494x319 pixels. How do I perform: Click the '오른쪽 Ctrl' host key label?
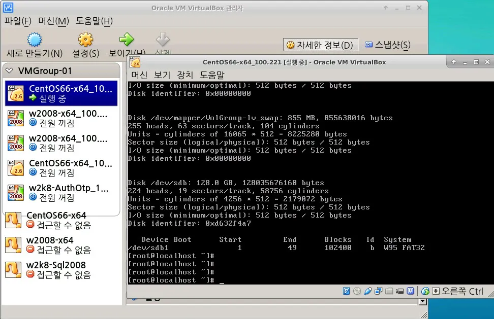pos(462,291)
